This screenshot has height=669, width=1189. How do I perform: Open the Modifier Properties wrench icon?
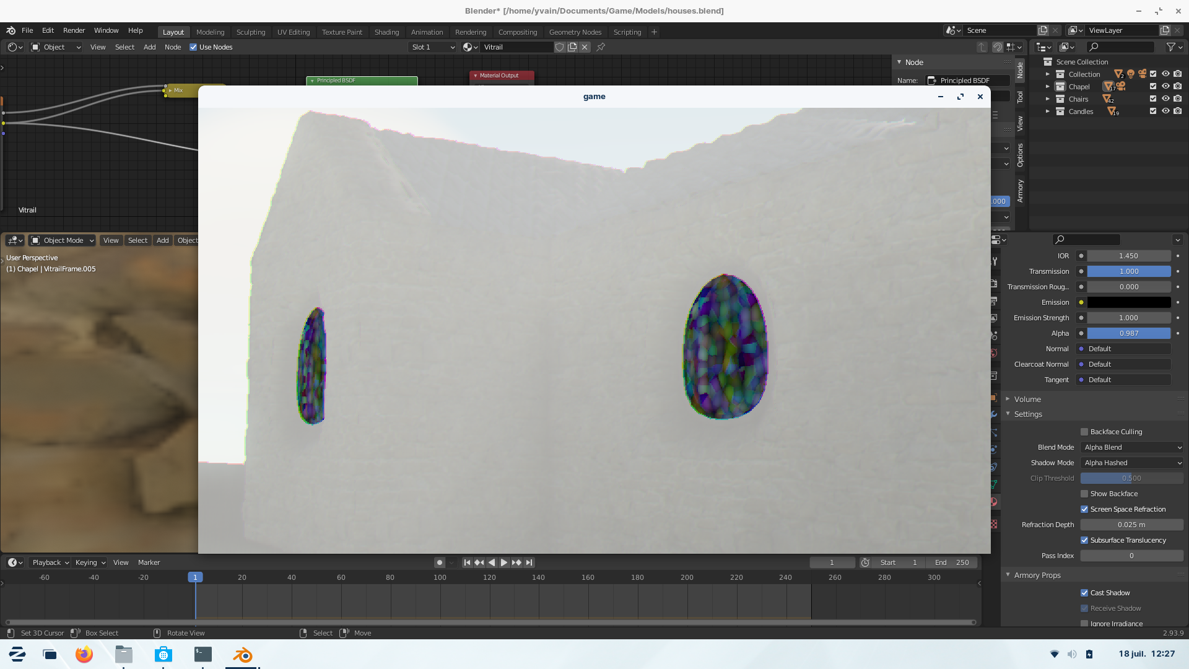point(995,414)
